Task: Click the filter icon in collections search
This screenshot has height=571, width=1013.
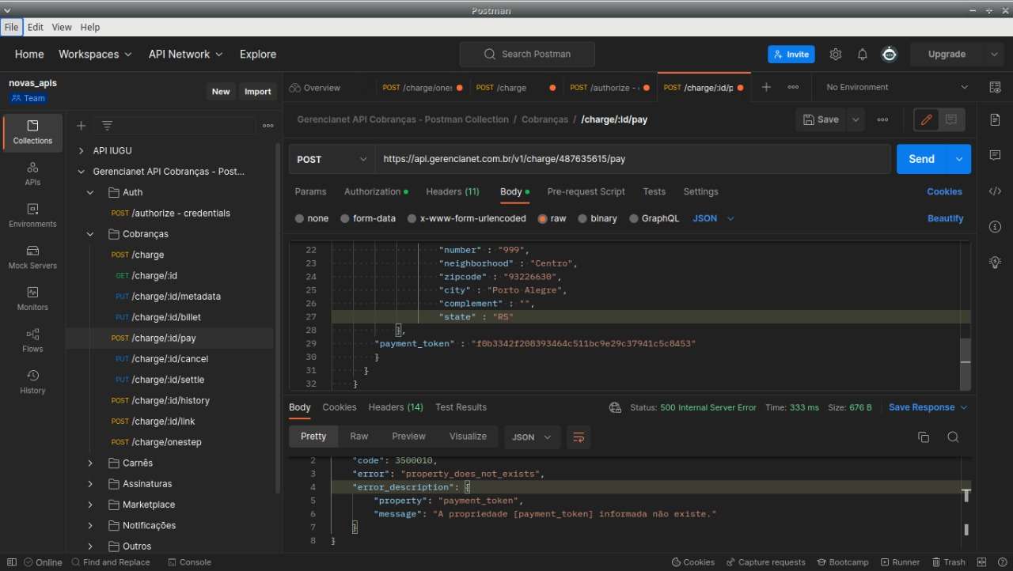Action: click(x=108, y=126)
